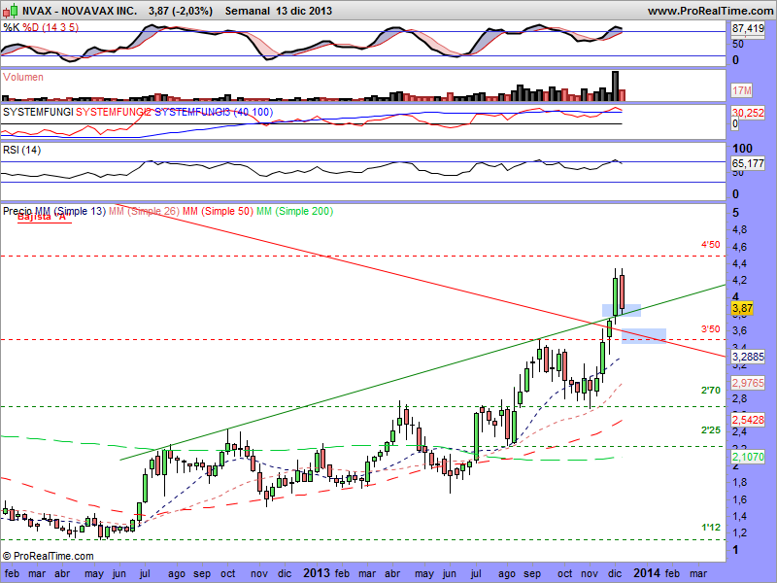Select the red Bajista 'A' annotation
Viewport: 777px width, 583px height.
(44, 218)
